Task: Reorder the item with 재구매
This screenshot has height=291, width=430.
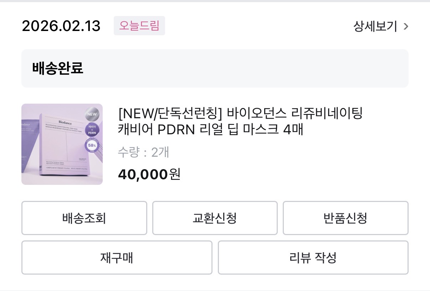Action: (117, 258)
